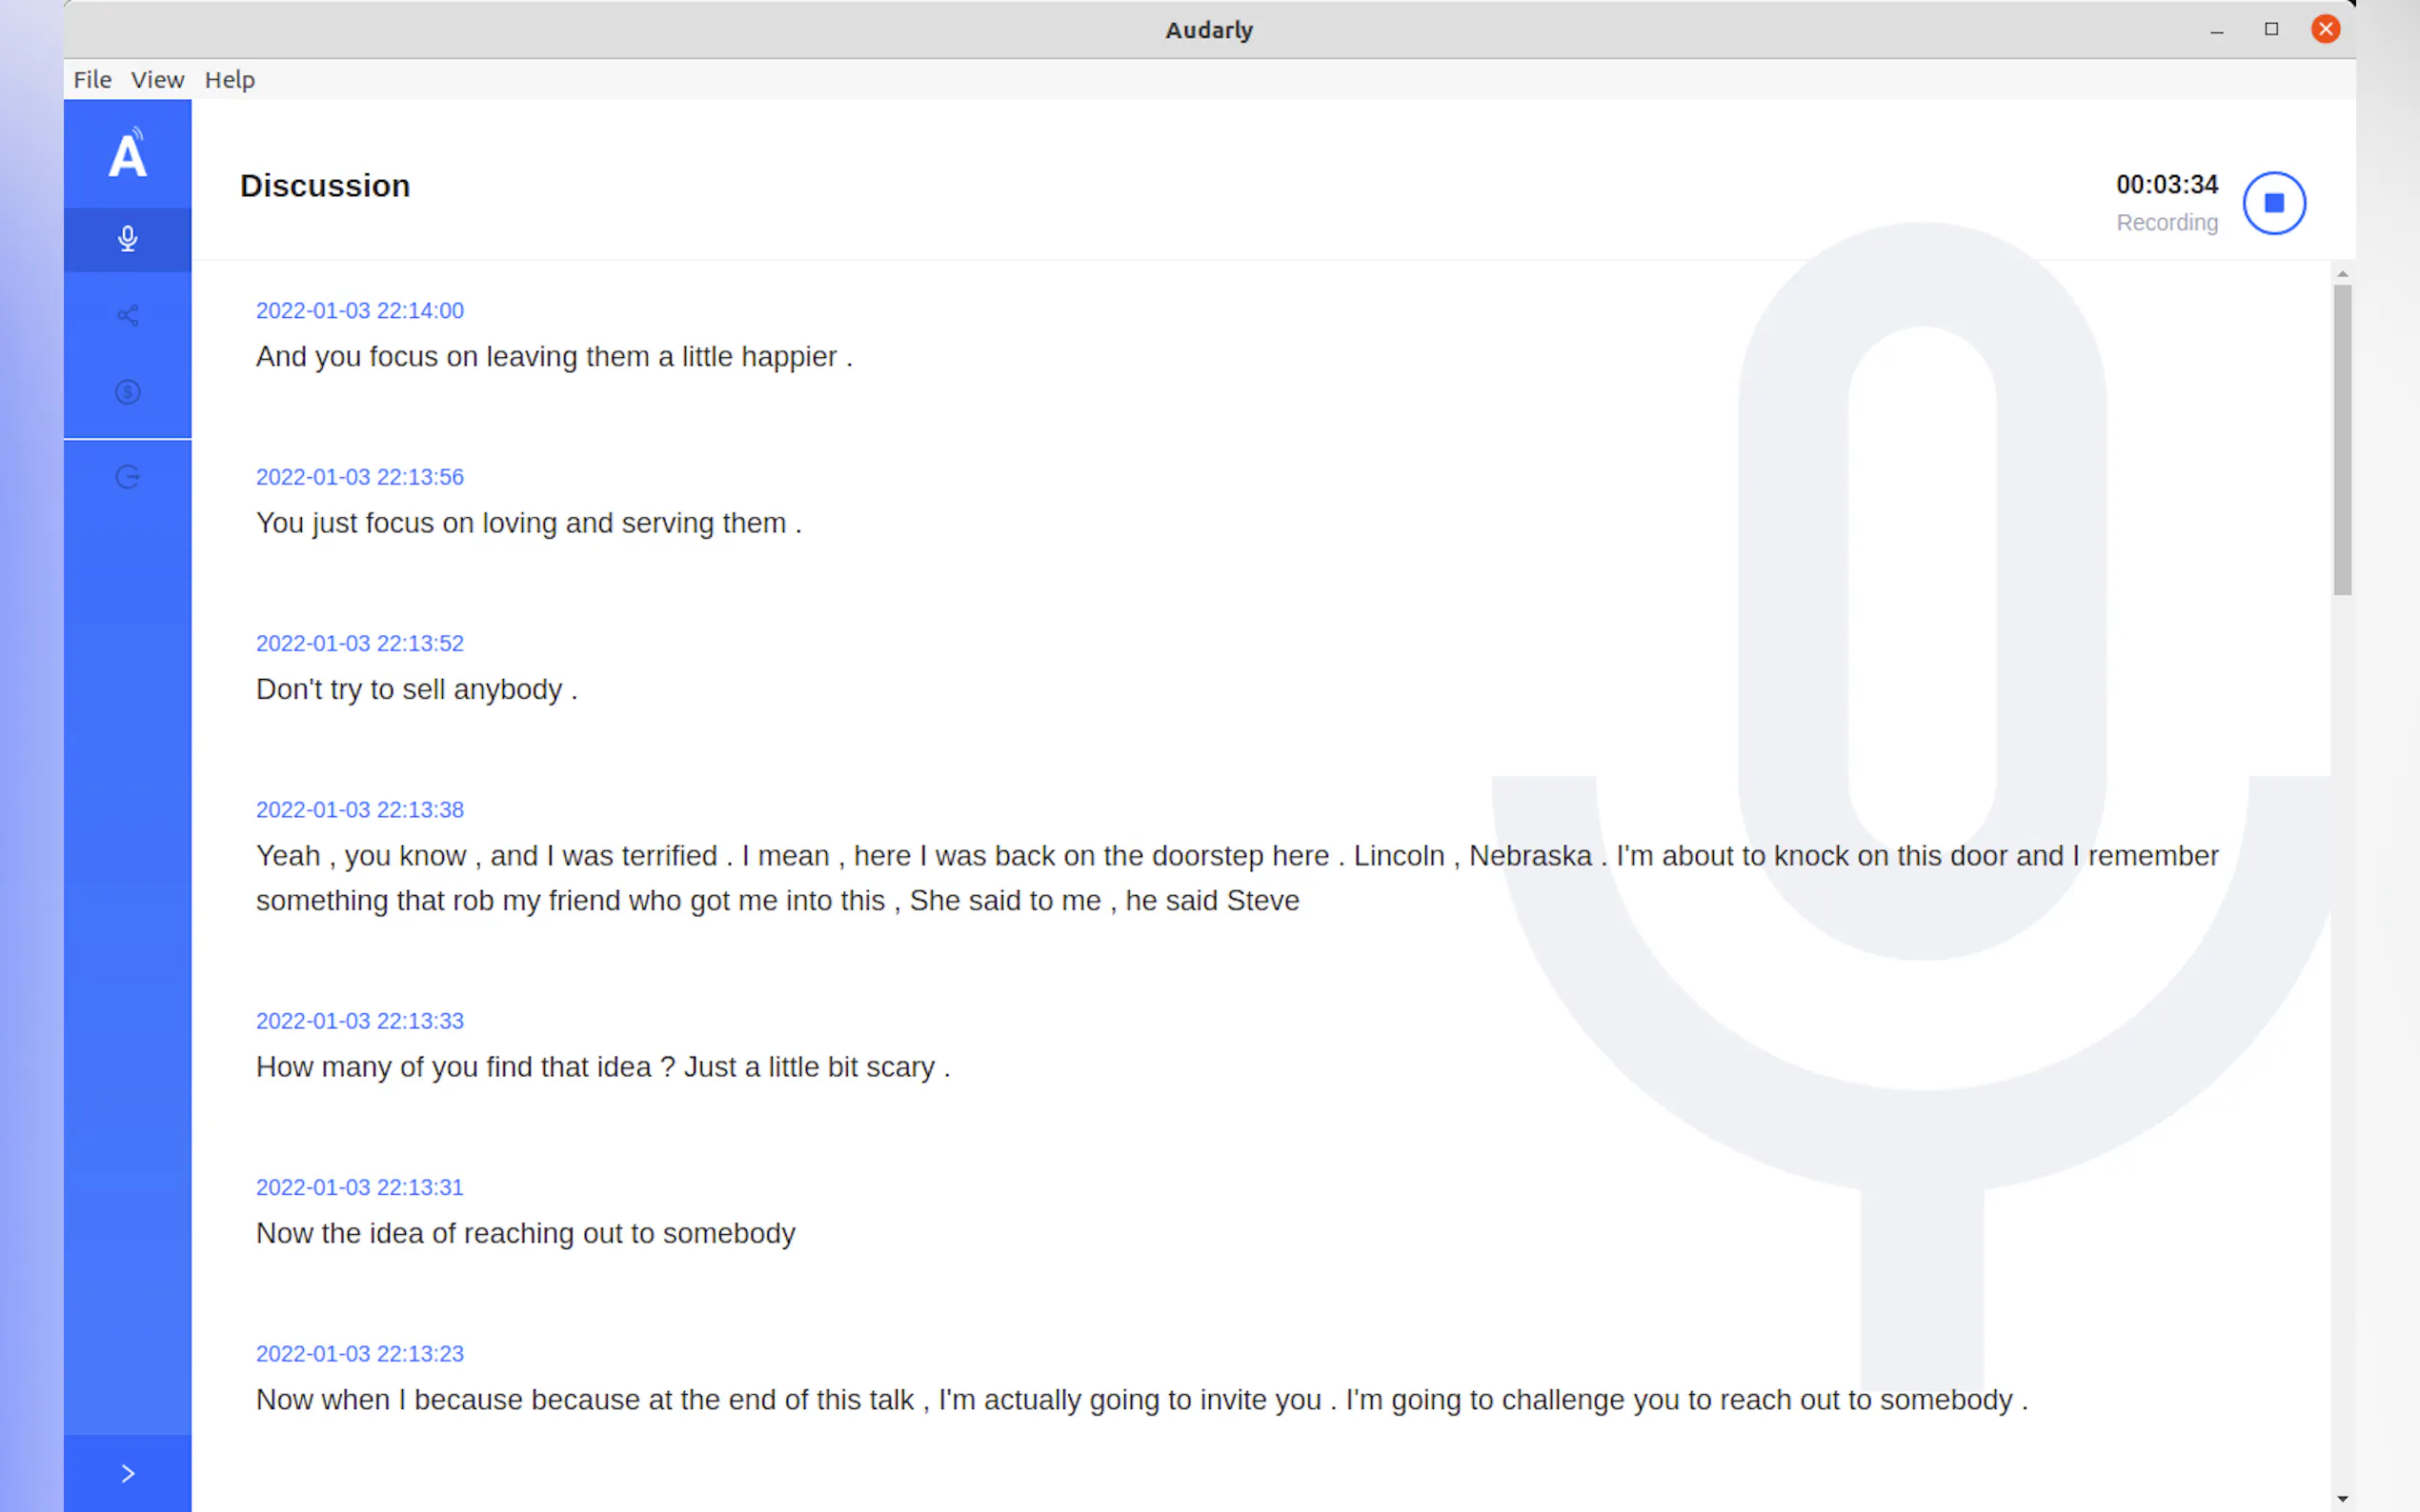Click the 22:13:38 timestamp link
This screenshot has height=1512, width=2420.
pos(359,810)
